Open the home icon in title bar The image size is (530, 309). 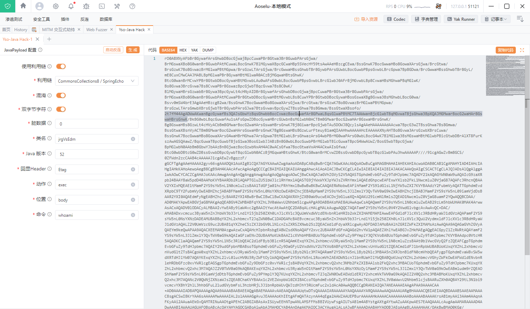pyautogui.click(x=23, y=6)
